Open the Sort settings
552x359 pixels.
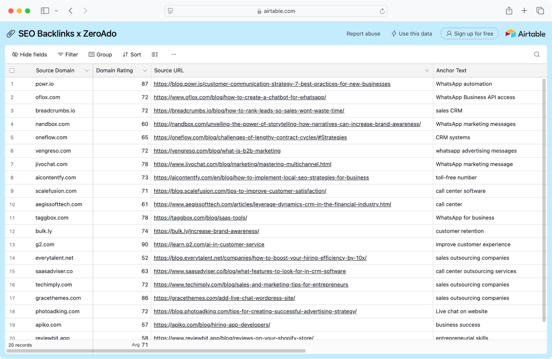click(132, 54)
